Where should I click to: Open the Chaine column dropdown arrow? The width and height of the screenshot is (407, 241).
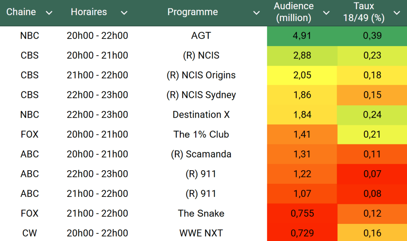point(49,13)
